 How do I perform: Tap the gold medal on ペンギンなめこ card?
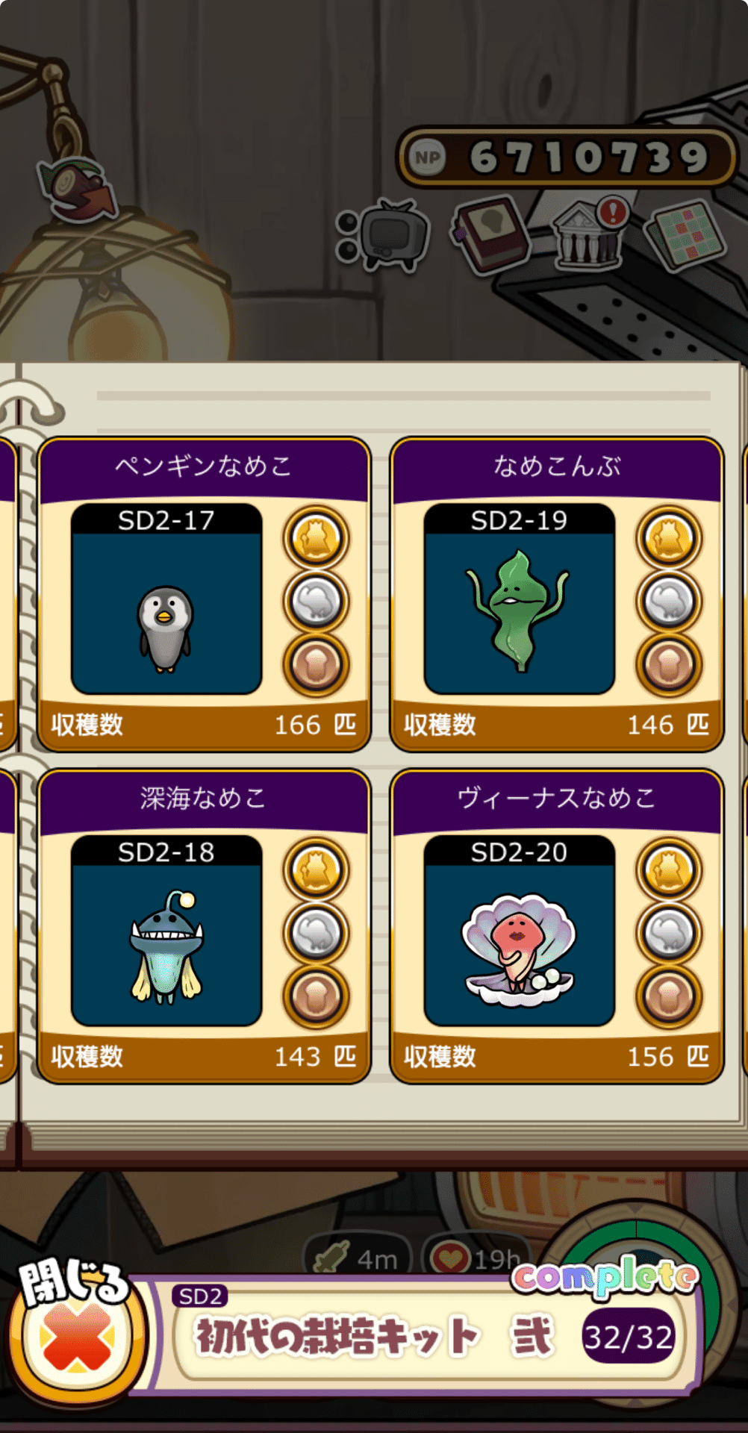tap(316, 537)
